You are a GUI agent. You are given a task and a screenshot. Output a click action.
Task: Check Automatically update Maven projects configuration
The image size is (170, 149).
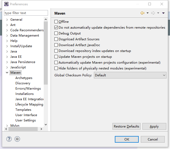pos(56,63)
